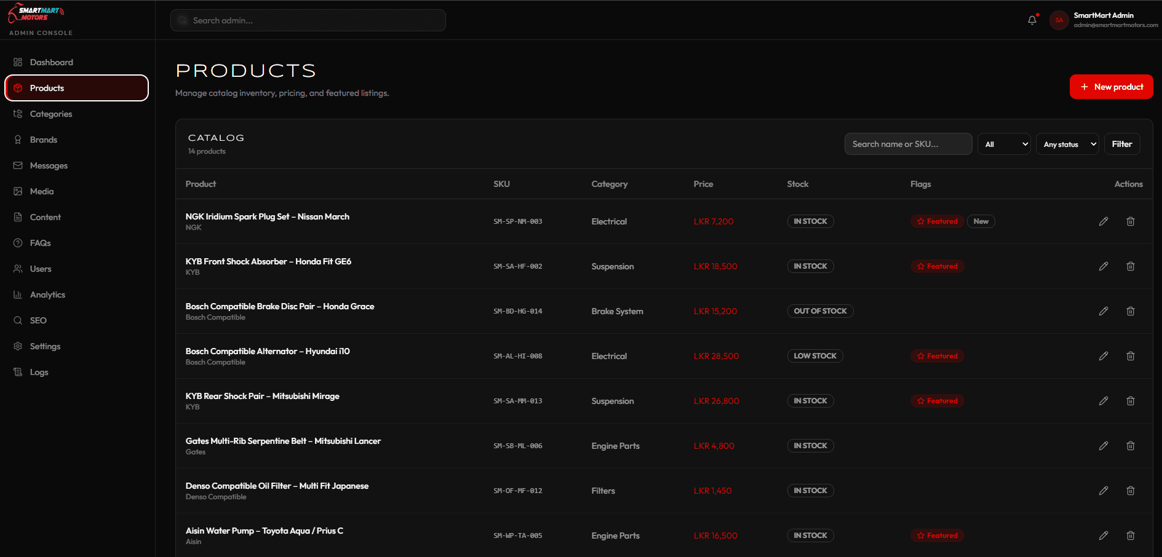Click the price LKR 28,500

click(717, 356)
